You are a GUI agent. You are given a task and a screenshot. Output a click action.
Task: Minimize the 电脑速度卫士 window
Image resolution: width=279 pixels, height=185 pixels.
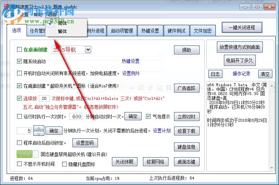(x=245, y=7)
